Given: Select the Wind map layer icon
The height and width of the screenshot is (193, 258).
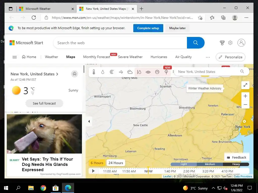Looking at the screenshot, I should [x=121, y=72].
